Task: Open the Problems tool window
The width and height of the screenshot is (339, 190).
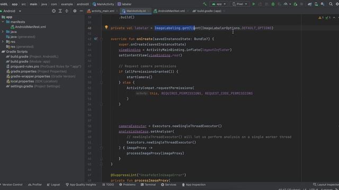Action: click(127, 185)
